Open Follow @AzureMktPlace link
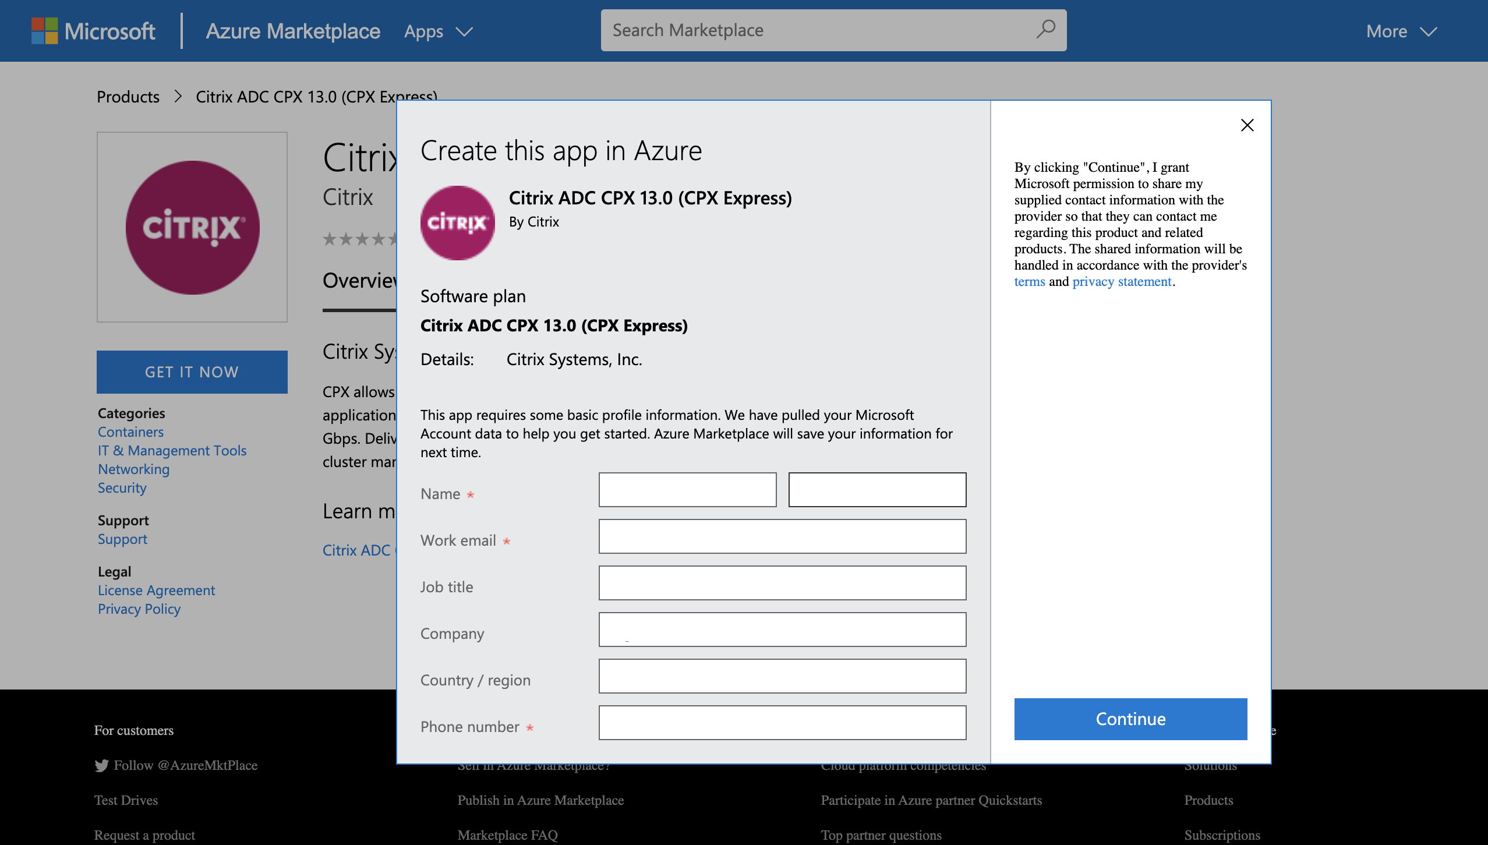This screenshot has height=845, width=1488. click(185, 765)
